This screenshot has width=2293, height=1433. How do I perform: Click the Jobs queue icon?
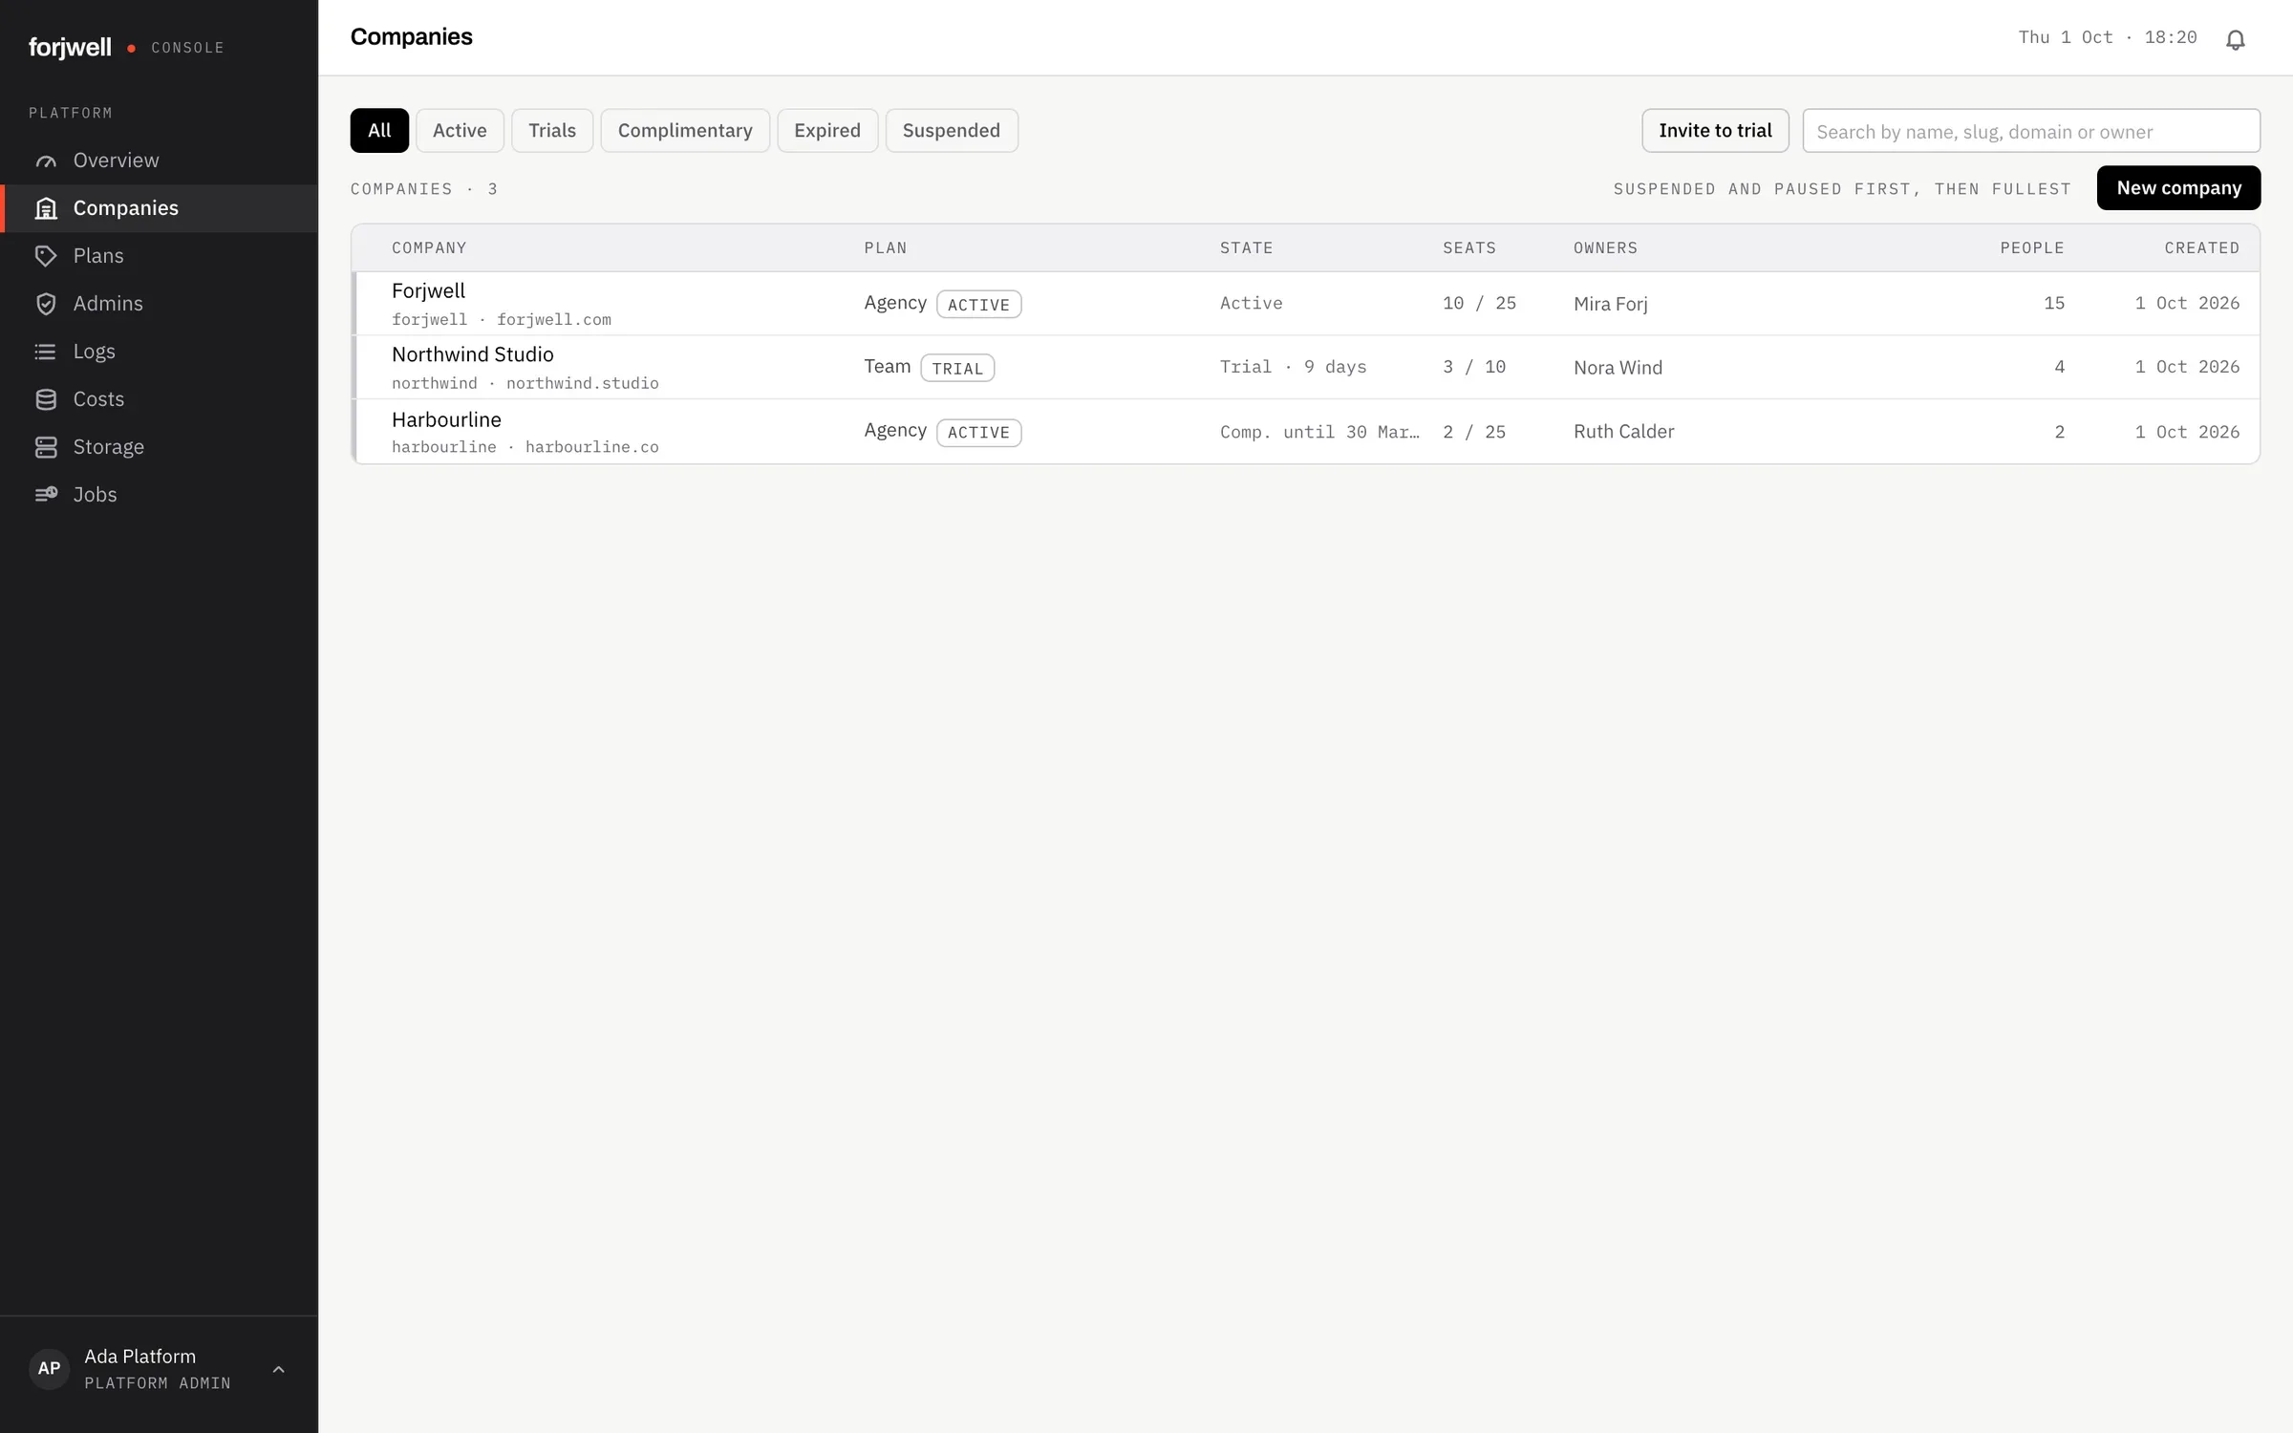(46, 495)
